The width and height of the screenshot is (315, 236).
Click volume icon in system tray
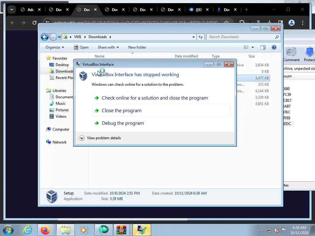[x=277, y=230]
